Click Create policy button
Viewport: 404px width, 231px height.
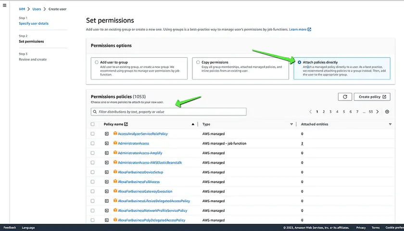coord(372,97)
